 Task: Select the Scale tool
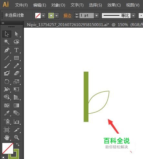click(16, 82)
